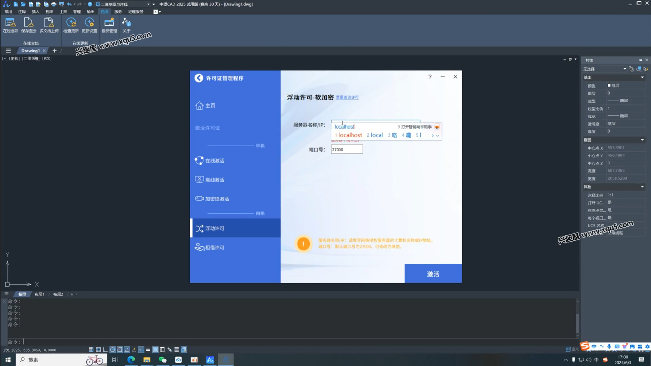Open the 地理服务 ribbon tab
This screenshot has width=651, height=366.
pyautogui.click(x=135, y=12)
